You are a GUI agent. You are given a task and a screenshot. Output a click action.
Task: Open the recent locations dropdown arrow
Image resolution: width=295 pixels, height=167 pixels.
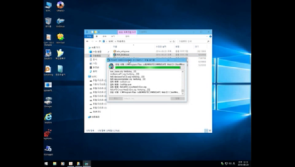(x=96, y=41)
